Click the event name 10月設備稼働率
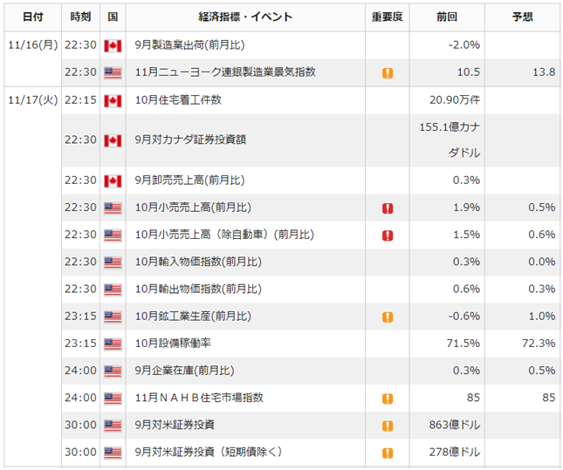This screenshot has width=563, height=470. pyautogui.click(x=173, y=344)
